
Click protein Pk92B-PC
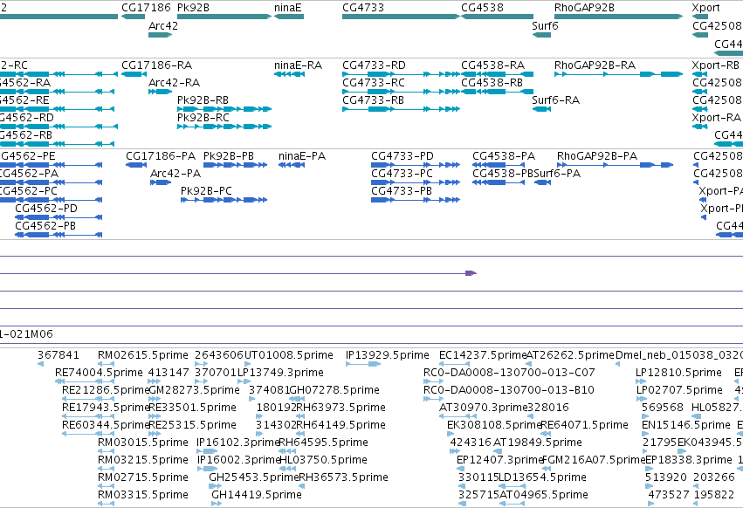point(206,191)
